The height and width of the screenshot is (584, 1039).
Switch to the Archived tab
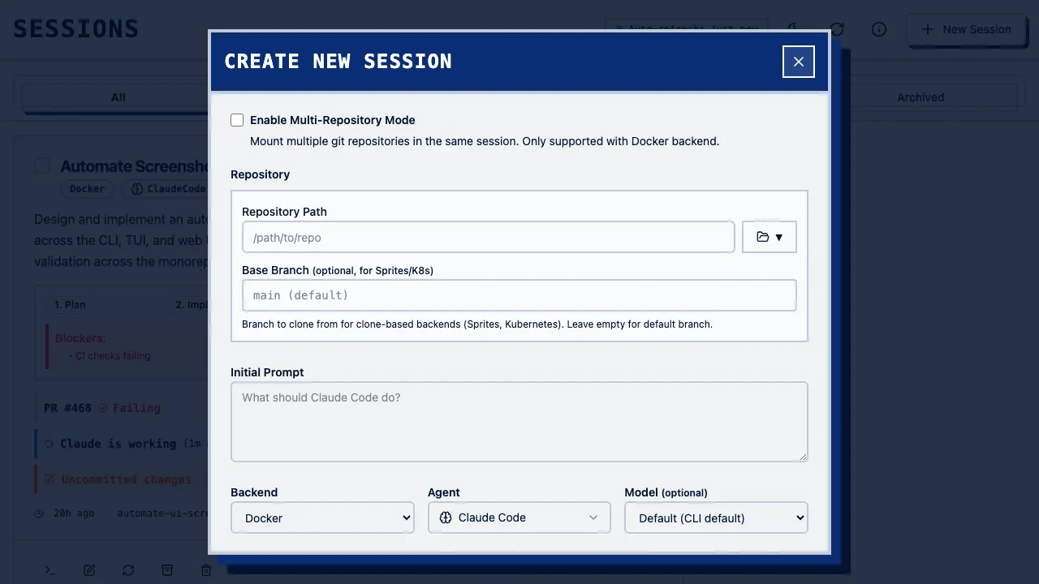[x=920, y=97]
